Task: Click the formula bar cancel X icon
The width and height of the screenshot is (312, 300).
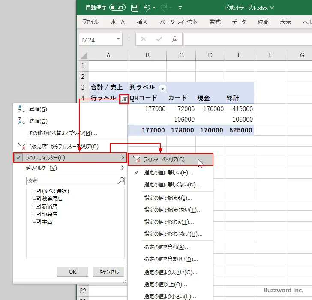Action: 144,39
